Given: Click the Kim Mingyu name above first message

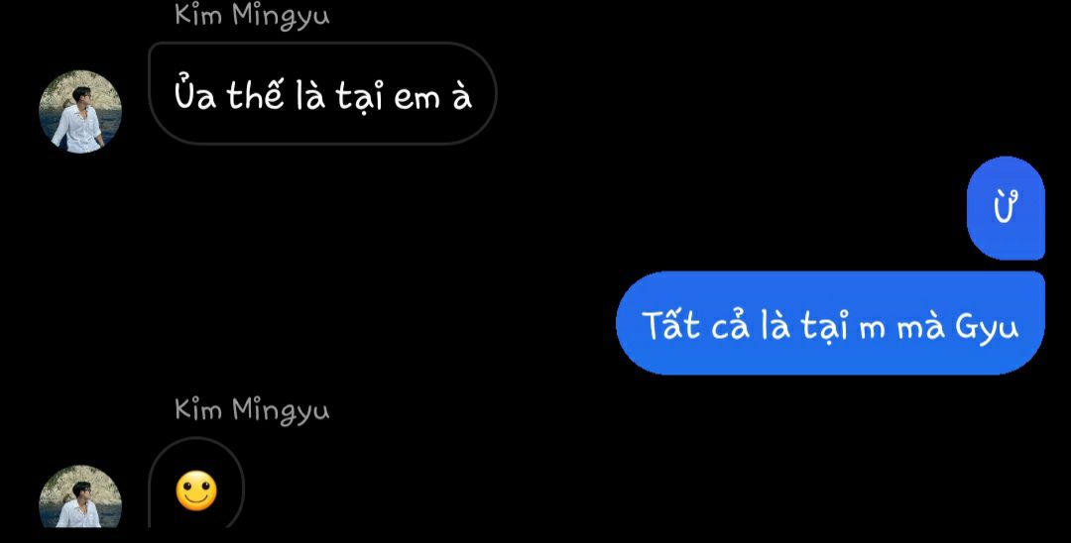Looking at the screenshot, I should [x=252, y=15].
